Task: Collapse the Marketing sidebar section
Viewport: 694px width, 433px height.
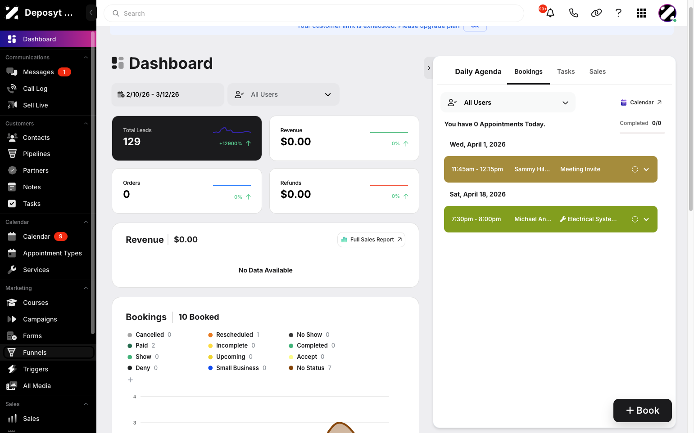Action: 86,288
